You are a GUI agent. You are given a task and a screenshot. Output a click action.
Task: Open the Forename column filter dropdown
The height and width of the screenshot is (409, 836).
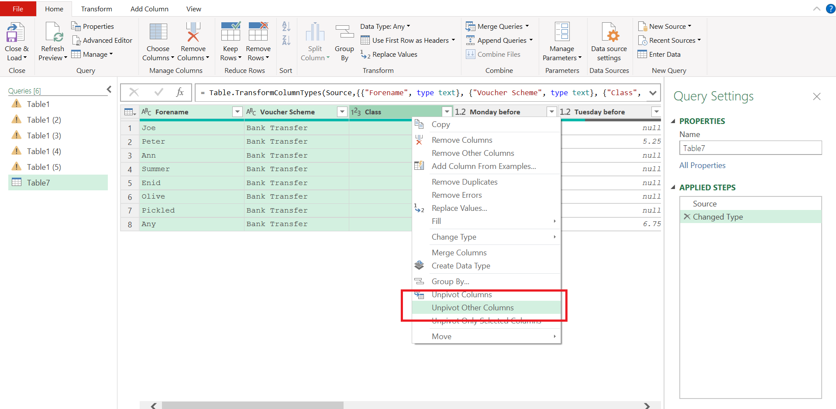[237, 112]
